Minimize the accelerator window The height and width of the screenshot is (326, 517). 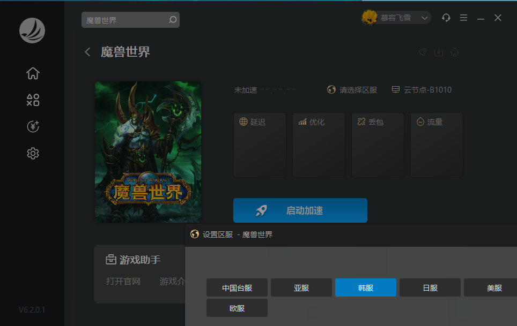coord(481,18)
